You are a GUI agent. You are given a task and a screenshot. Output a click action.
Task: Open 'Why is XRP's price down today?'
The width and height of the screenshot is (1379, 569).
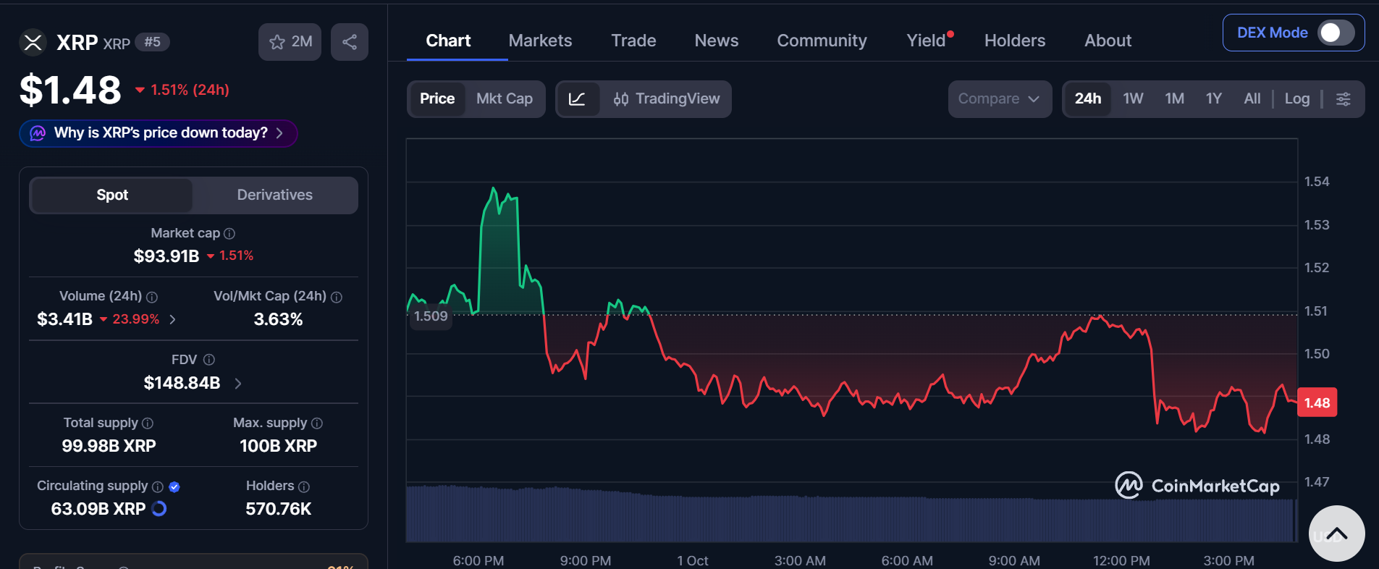pos(159,133)
